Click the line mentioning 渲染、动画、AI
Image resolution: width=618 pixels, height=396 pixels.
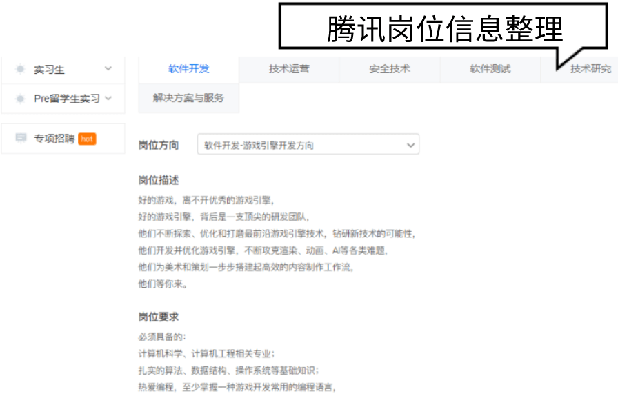coord(263,250)
